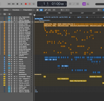This screenshot has width=104, height=101.
Task: Toggle the automation show icon
Action: point(45,10)
